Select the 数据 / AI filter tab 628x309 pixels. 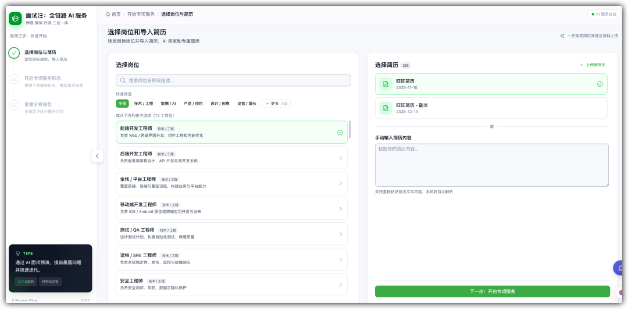point(168,104)
